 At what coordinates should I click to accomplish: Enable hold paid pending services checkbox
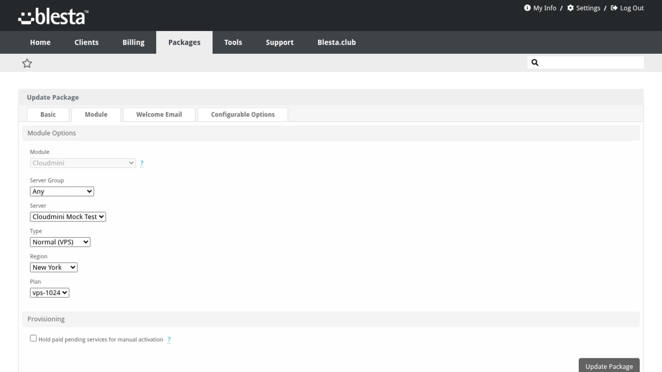coord(33,338)
